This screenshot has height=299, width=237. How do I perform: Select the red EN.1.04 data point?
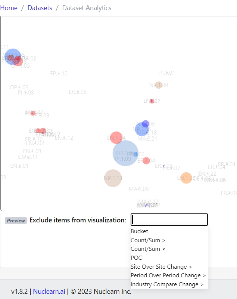[x=116, y=138]
